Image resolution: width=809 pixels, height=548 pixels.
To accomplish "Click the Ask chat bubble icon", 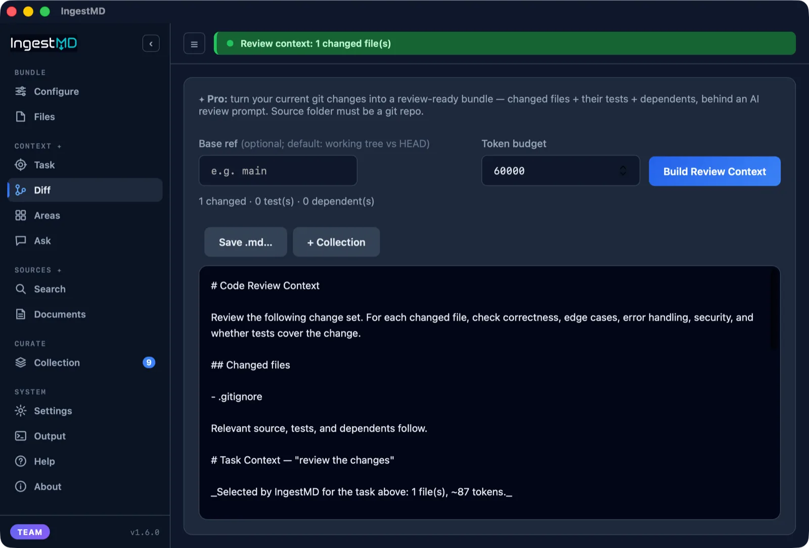I will coord(21,241).
